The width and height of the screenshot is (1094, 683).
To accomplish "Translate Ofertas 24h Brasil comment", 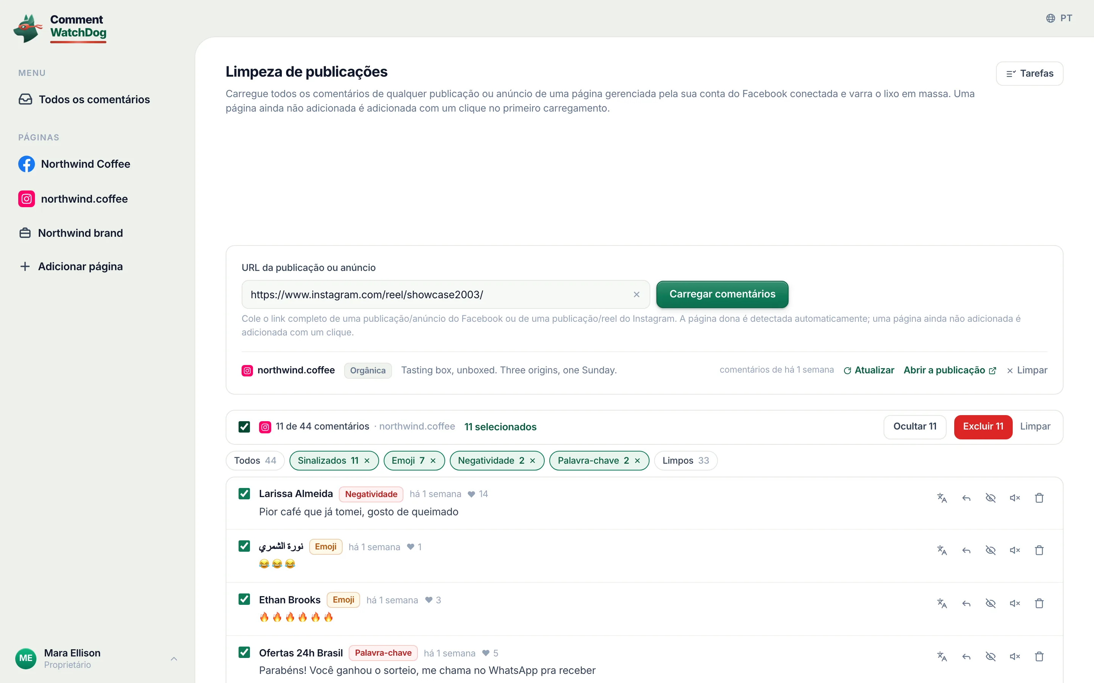I will tap(942, 656).
